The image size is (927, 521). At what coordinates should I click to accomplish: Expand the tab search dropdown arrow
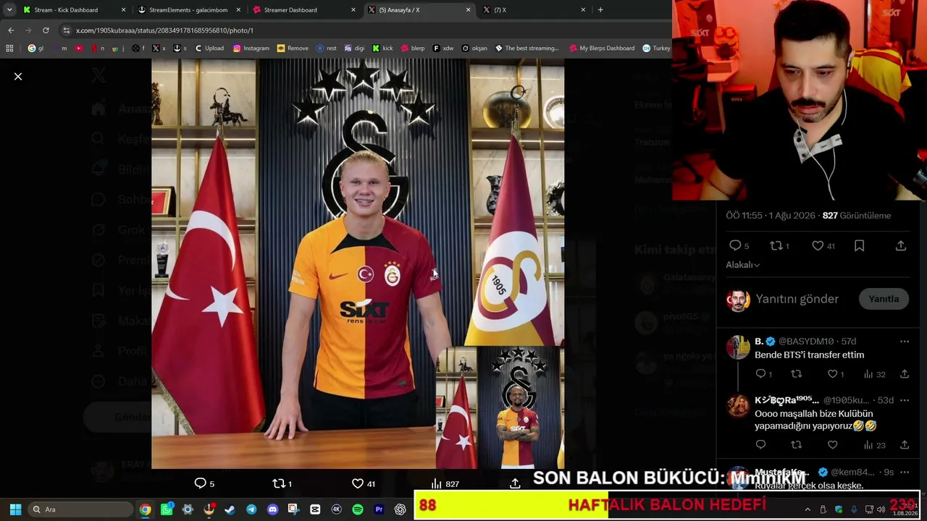(9, 10)
